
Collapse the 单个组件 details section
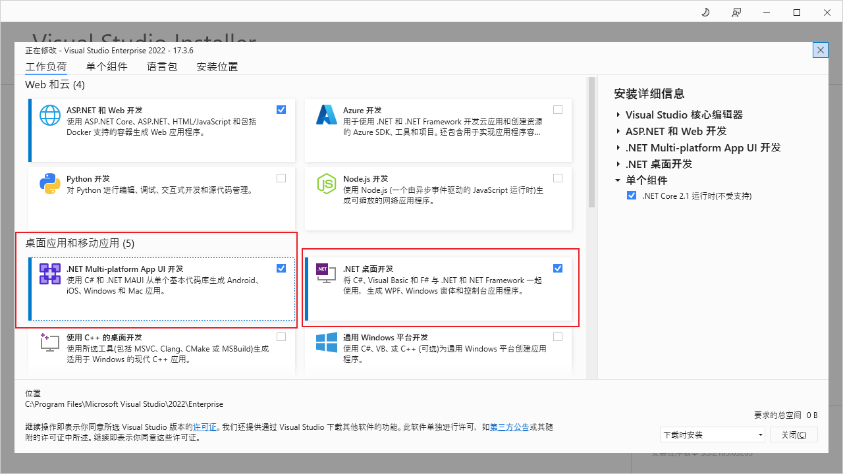click(618, 180)
